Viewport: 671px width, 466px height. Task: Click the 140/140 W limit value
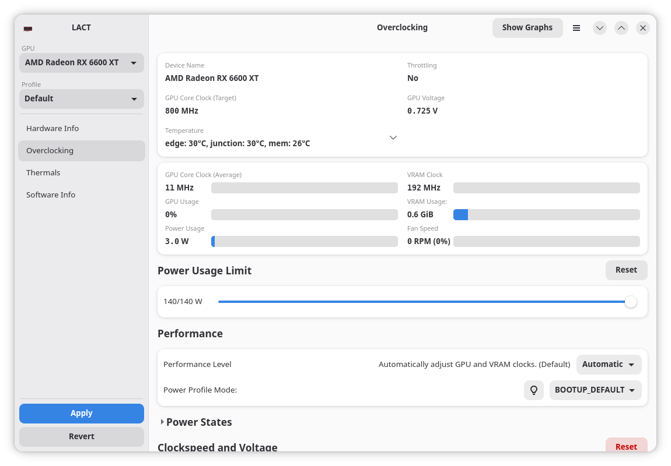(183, 302)
